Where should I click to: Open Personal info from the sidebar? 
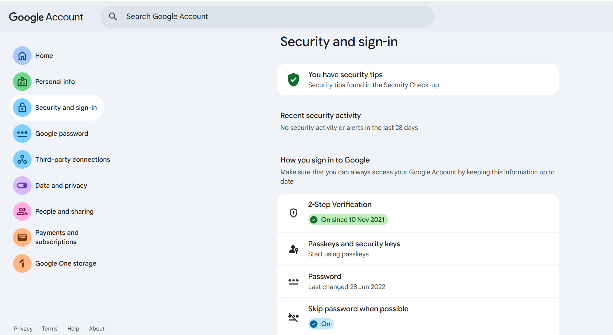click(22, 81)
